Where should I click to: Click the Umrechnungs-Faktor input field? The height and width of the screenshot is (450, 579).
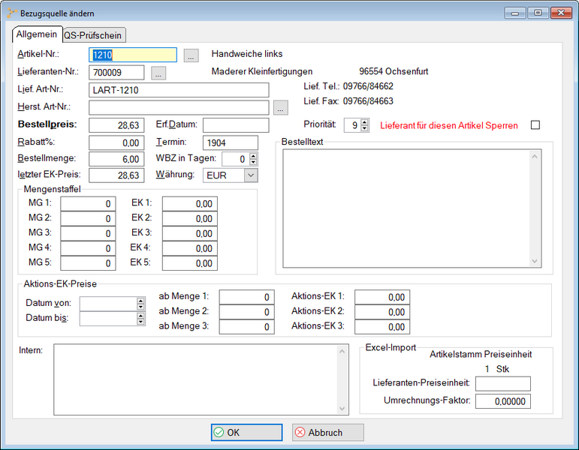502,401
